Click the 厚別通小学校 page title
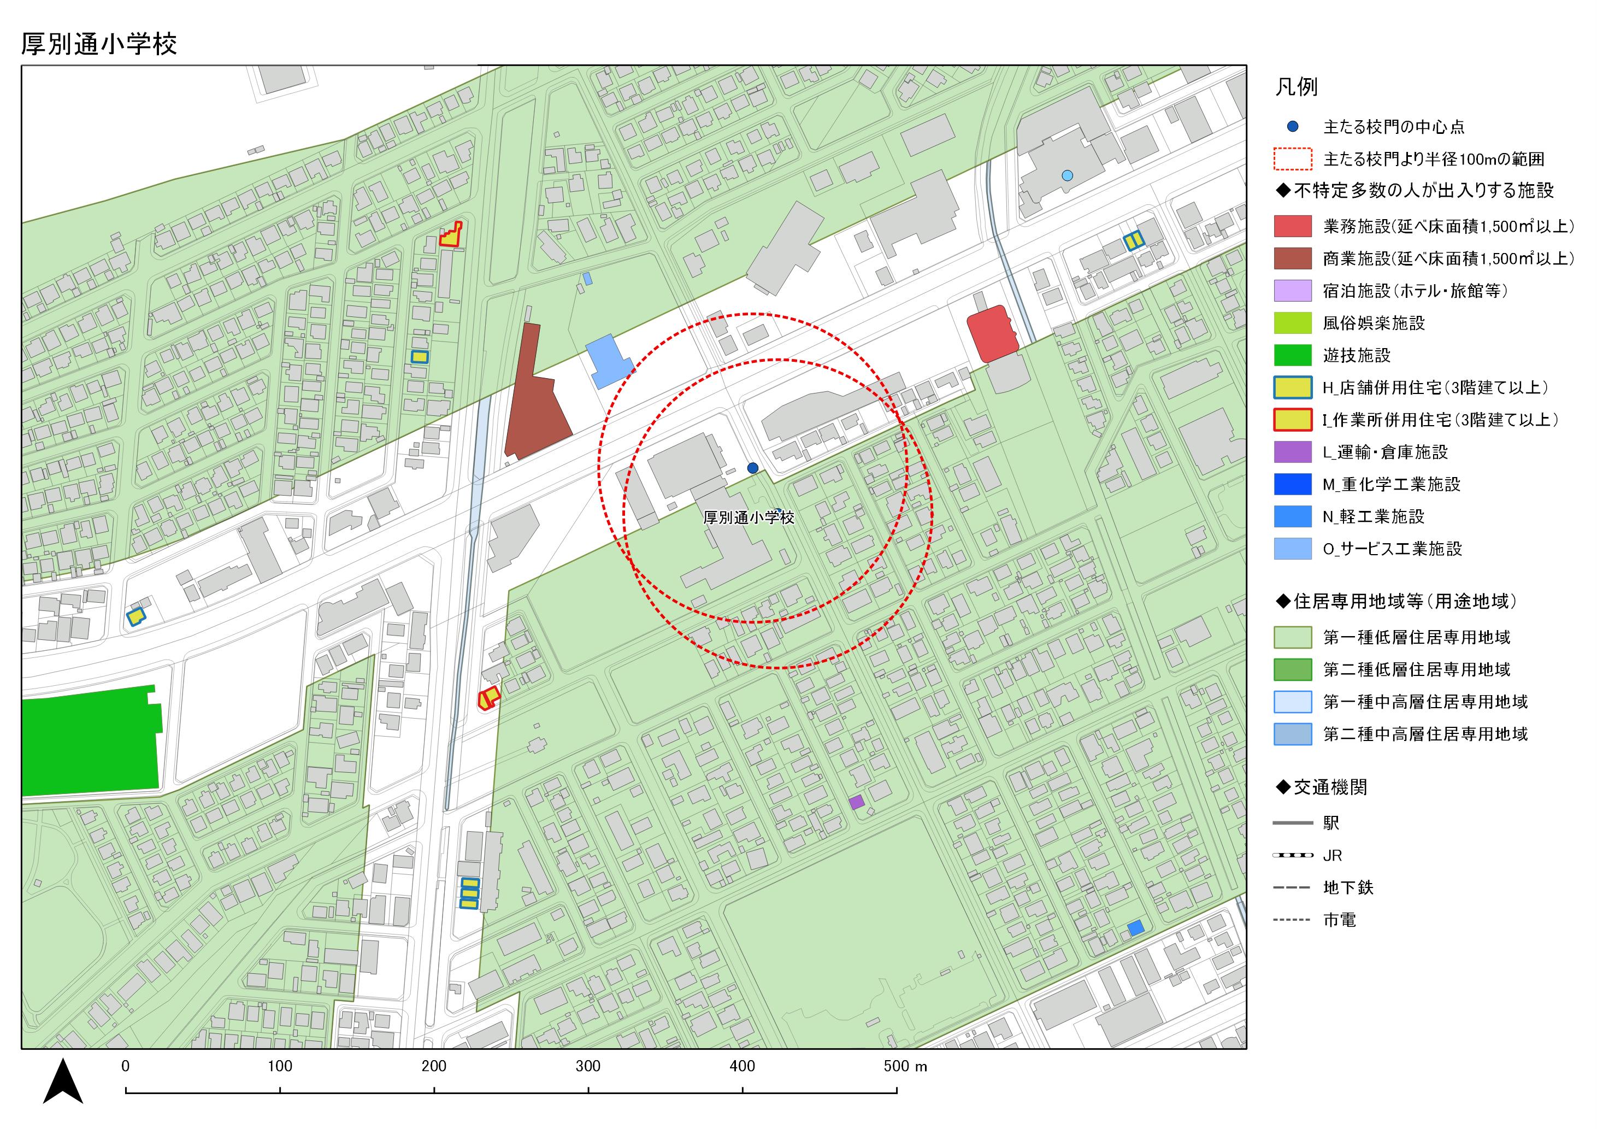 (x=99, y=44)
